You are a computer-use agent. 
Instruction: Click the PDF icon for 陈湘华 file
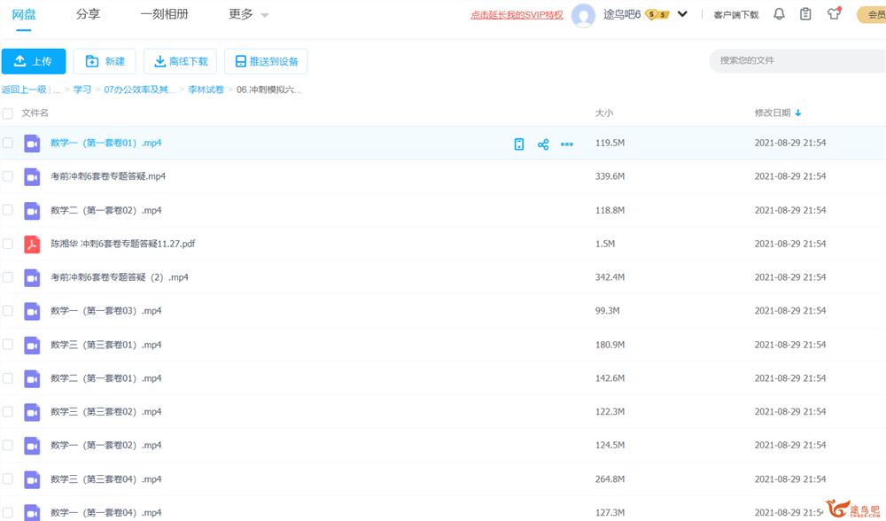tap(32, 244)
